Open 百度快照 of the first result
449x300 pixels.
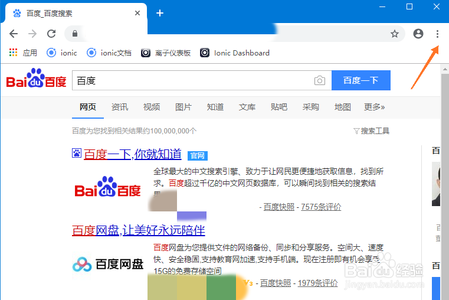pos(279,207)
